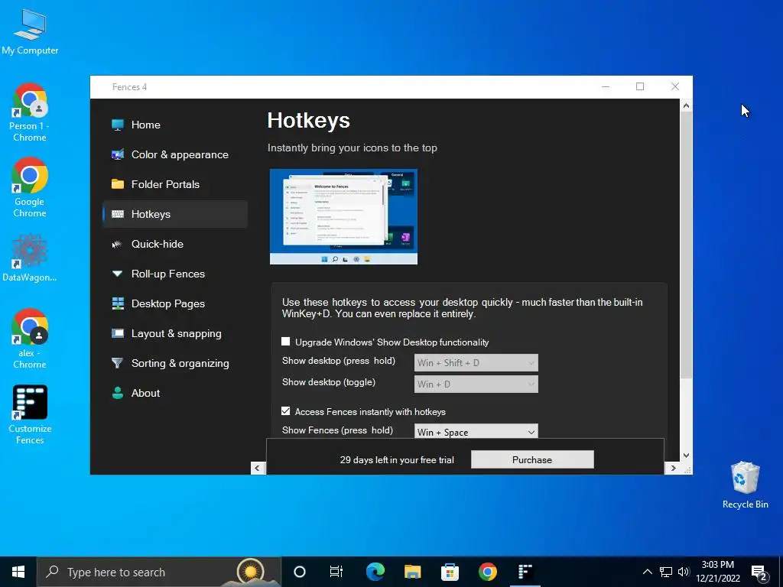Viewport: 783px width, 587px height.
Task: Click the taskbar clock showing 3:03 PM
Action: click(718, 572)
